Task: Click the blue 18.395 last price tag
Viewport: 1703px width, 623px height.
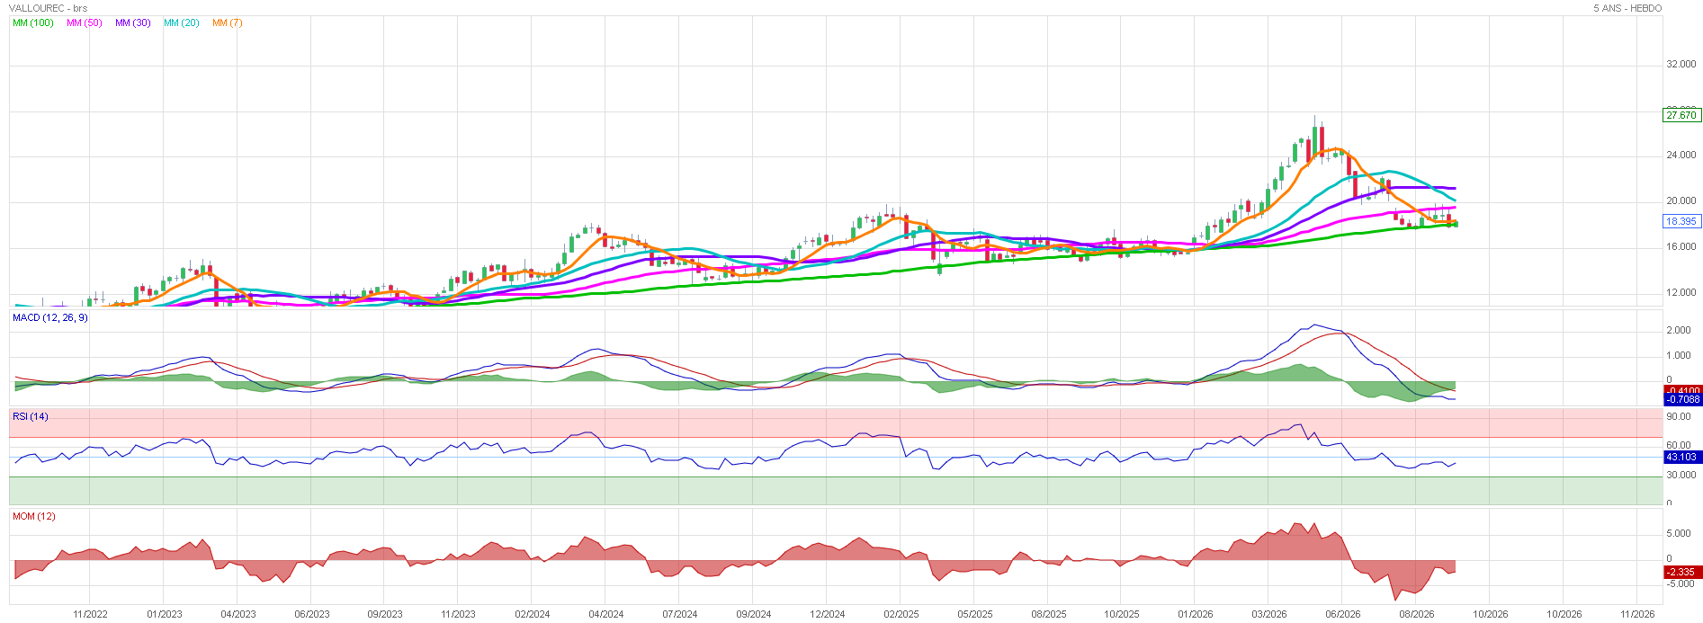Action: [1681, 221]
